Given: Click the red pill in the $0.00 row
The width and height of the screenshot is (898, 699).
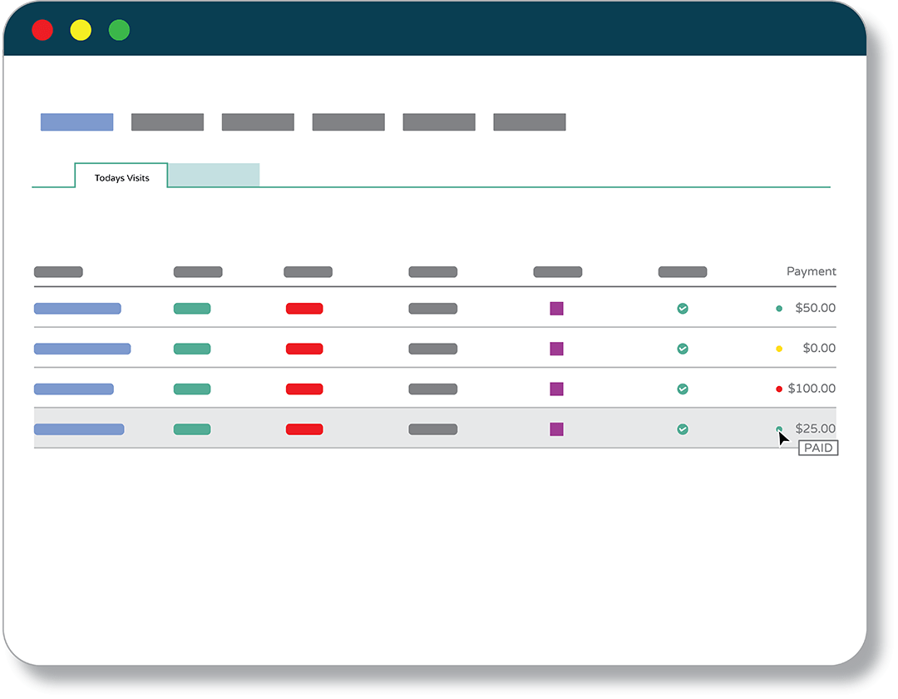Looking at the screenshot, I should [304, 349].
